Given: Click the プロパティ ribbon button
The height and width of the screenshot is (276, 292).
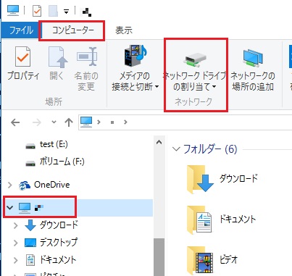Looking at the screenshot, I should coord(23,64).
